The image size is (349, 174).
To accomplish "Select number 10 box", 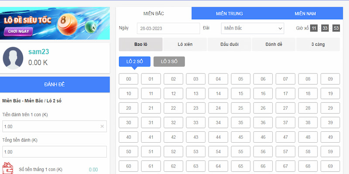I will 128,94.
